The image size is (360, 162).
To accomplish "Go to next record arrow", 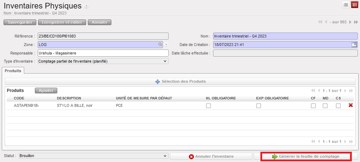I will coord(350,22).
